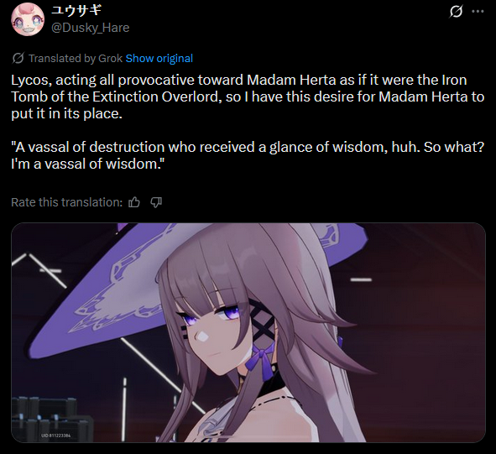Click the Grok explain icon at top right

coord(456,12)
